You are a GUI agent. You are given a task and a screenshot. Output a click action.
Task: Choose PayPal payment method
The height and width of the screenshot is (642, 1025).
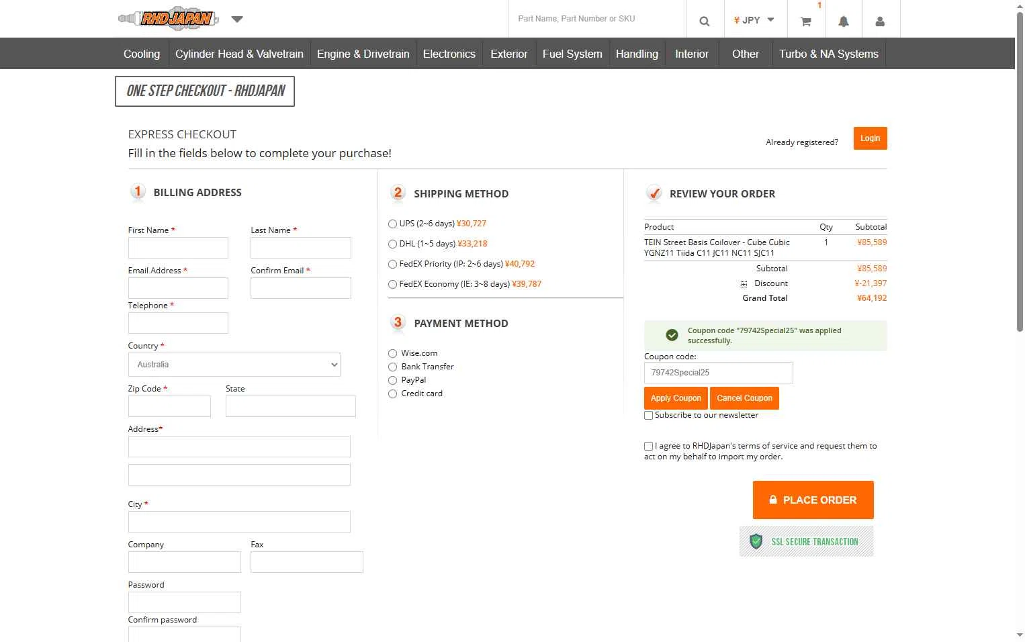click(x=392, y=380)
